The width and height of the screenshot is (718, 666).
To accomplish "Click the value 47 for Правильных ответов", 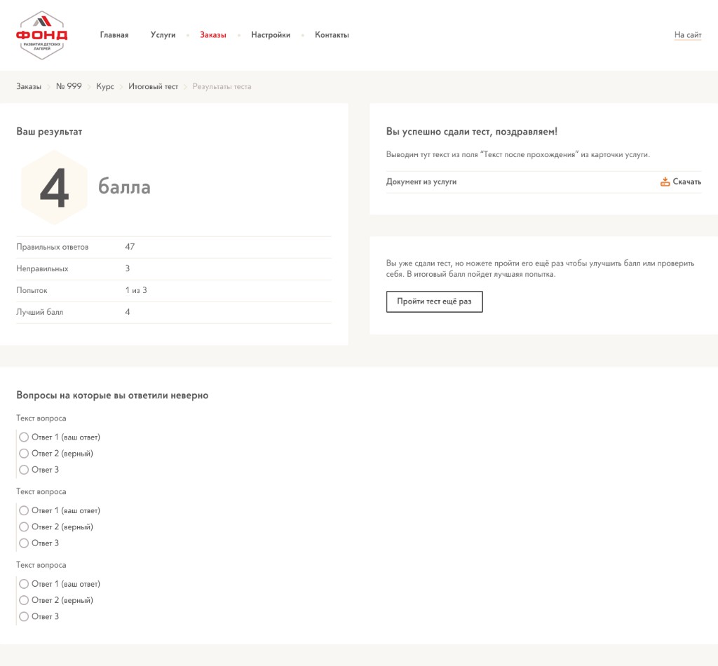I will (x=130, y=247).
